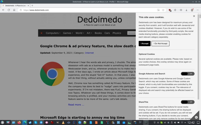This screenshot has height=125, width=201.
Task: Open a new tab with plus button
Action: point(32,5)
